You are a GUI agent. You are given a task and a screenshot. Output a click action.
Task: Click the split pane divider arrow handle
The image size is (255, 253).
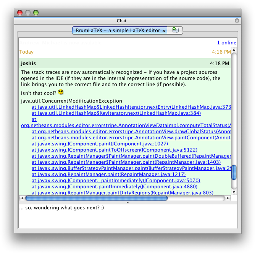click(x=127, y=202)
